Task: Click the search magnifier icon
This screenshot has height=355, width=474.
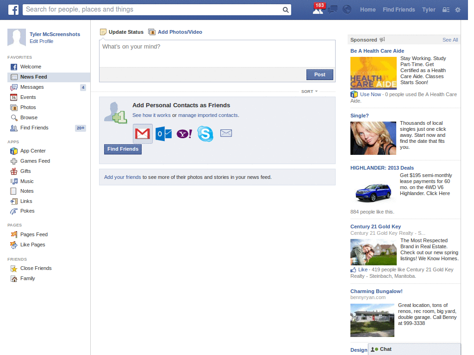Action: pos(285,10)
